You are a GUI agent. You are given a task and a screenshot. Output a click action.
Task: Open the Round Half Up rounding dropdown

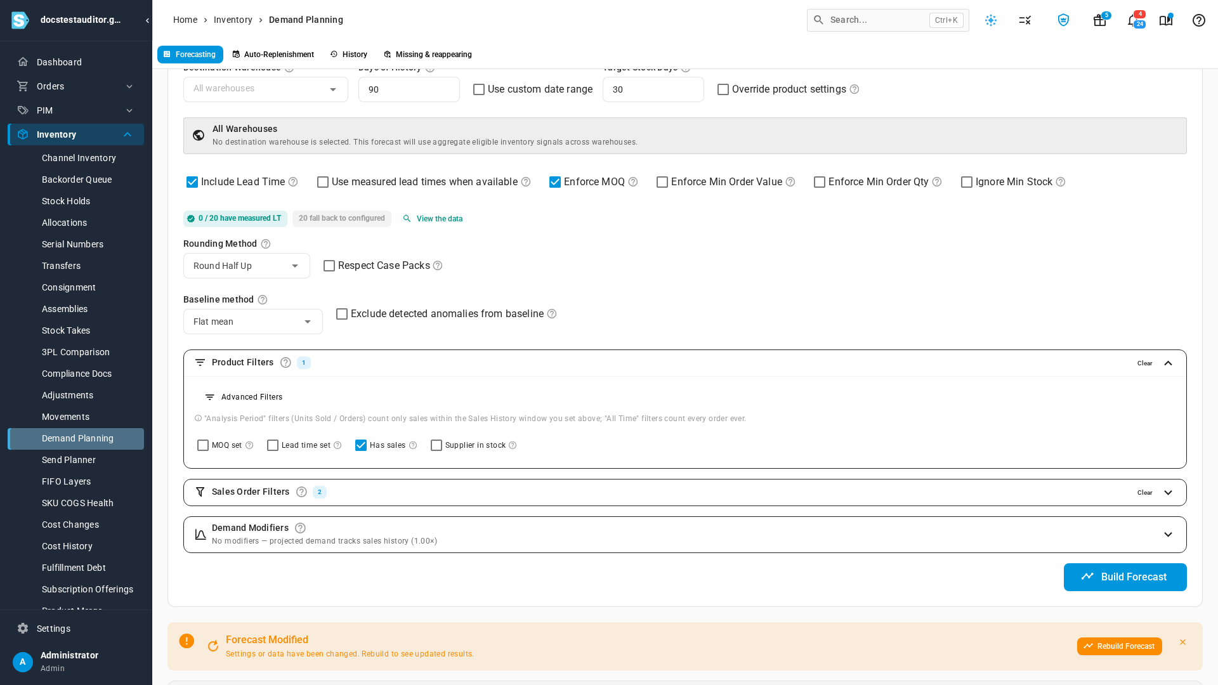pos(247,266)
